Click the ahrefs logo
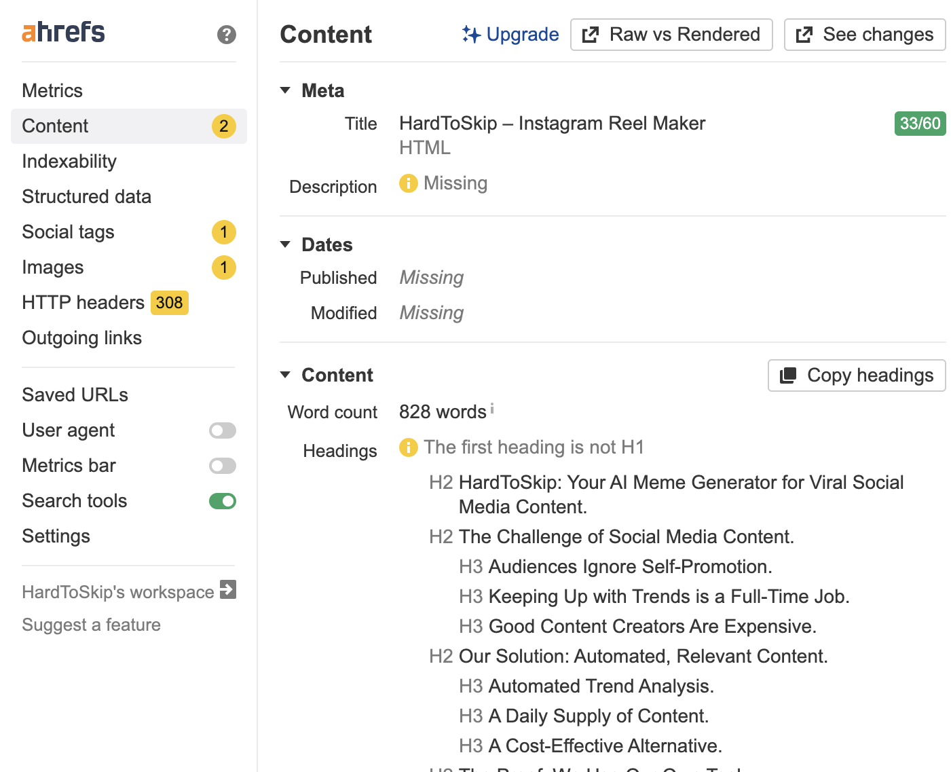The height and width of the screenshot is (772, 951). (x=62, y=31)
